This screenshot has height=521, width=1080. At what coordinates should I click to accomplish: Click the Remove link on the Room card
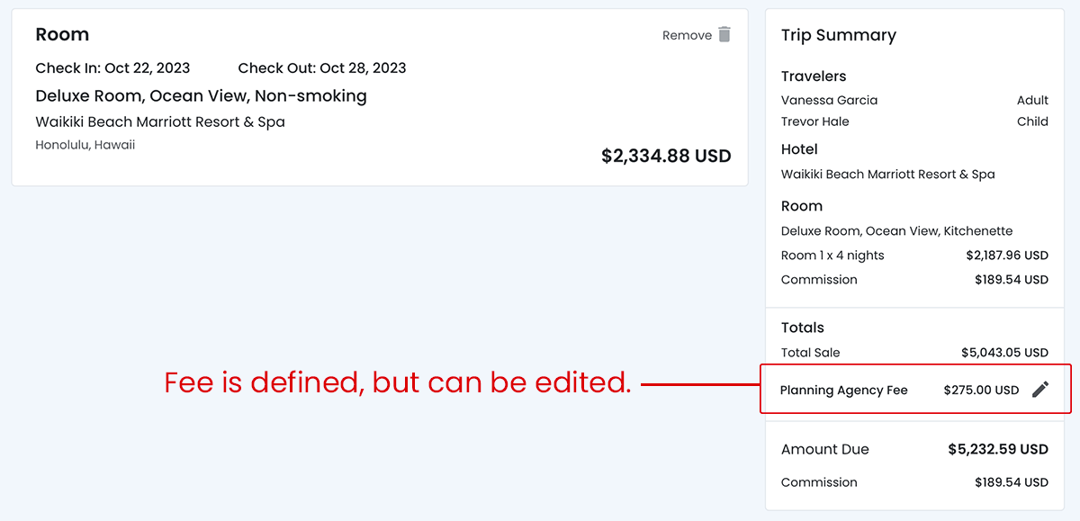pos(687,35)
